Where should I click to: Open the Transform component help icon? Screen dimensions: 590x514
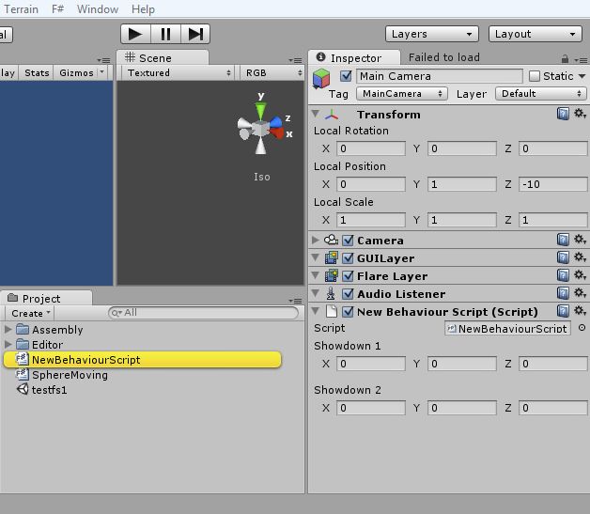click(563, 114)
